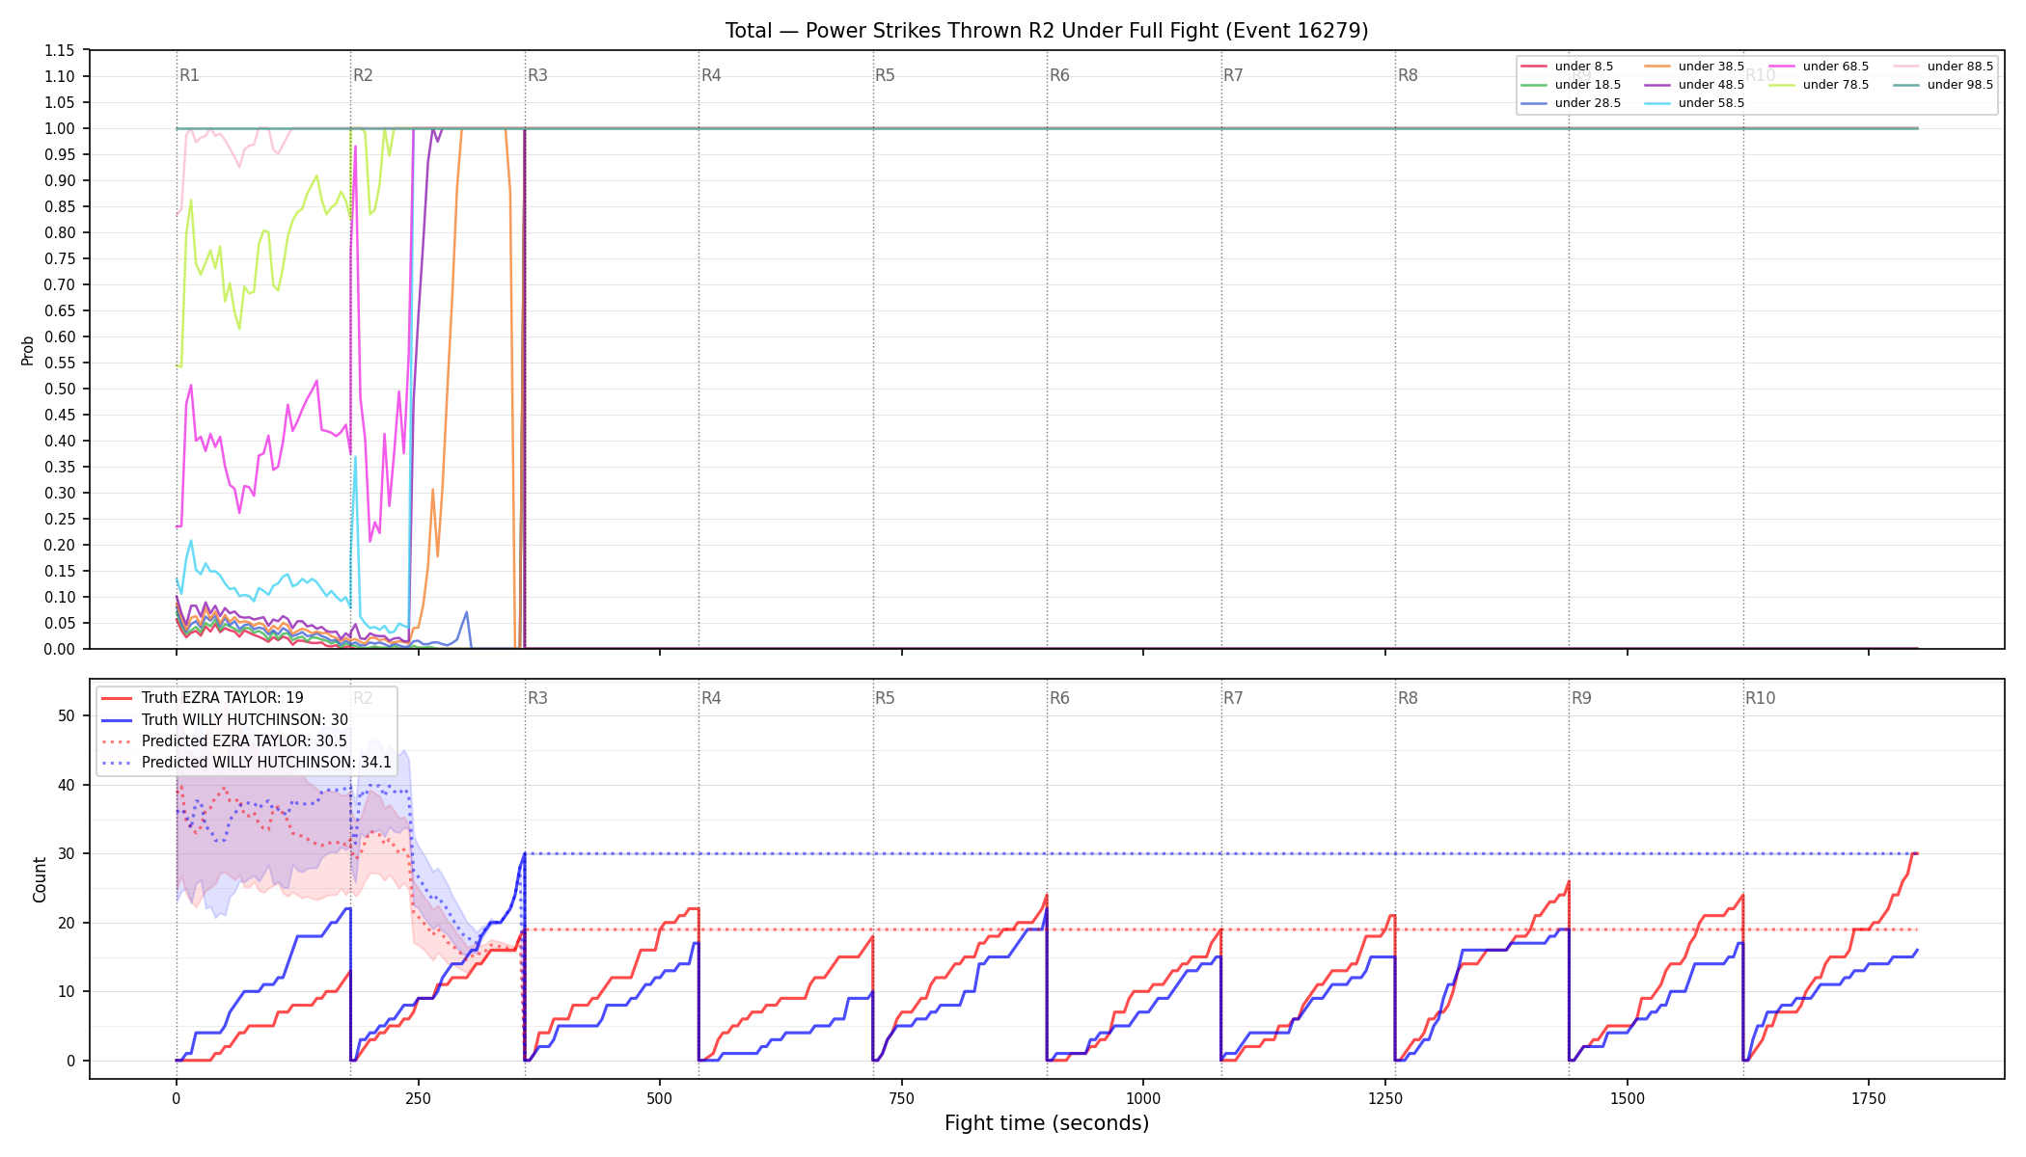Viewport: 2026px width, 1157px height.
Task: Click the 40 tick on the Count axis
Action: 67,785
